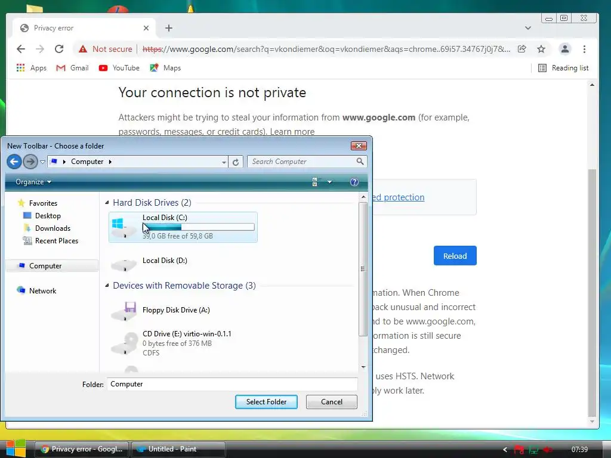Open the Windows Start button
The width and height of the screenshot is (611, 458).
[16, 448]
